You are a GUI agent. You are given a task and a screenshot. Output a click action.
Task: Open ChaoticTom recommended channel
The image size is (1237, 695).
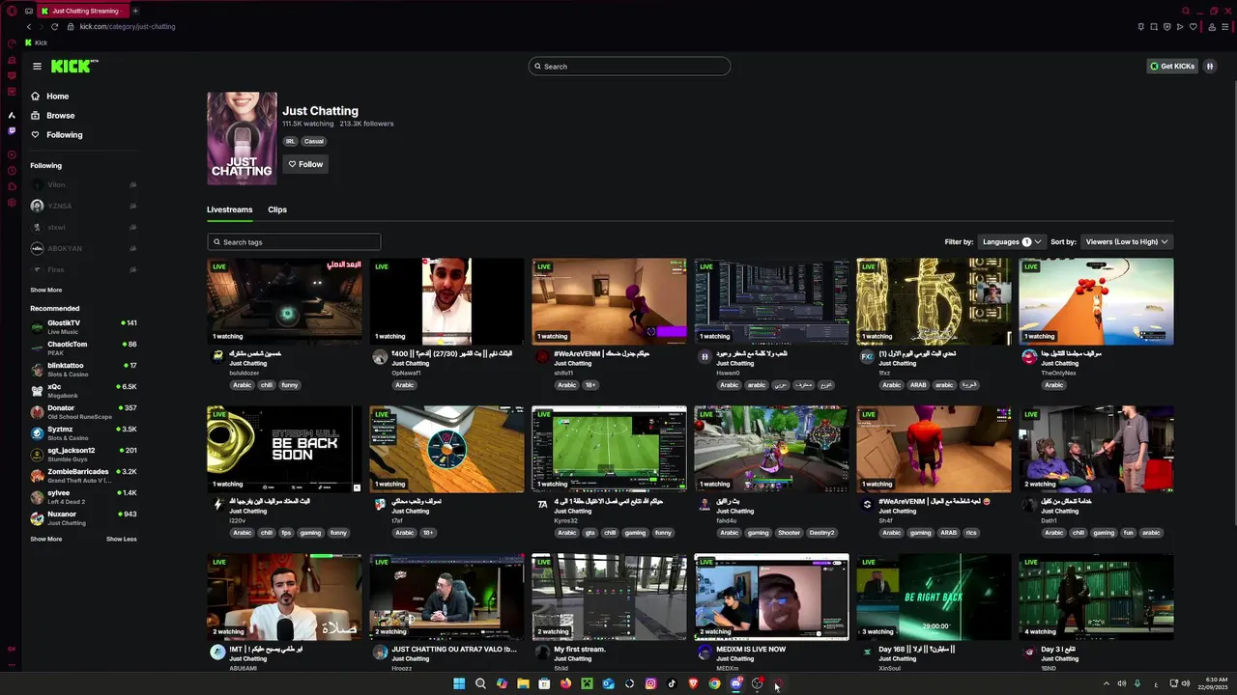[x=83, y=348]
